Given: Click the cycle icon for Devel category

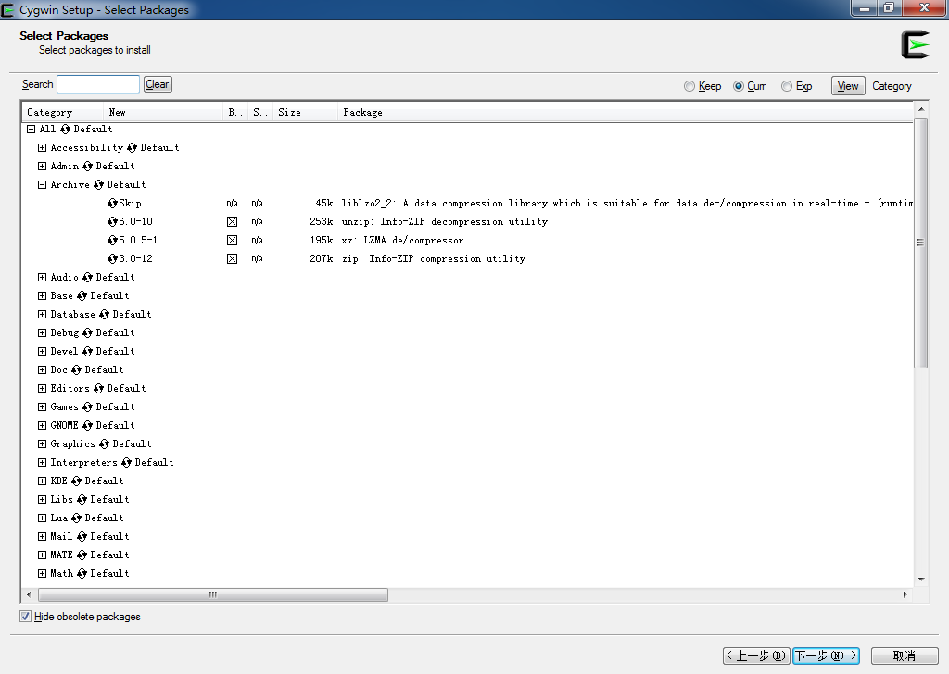Looking at the screenshot, I should 87,351.
